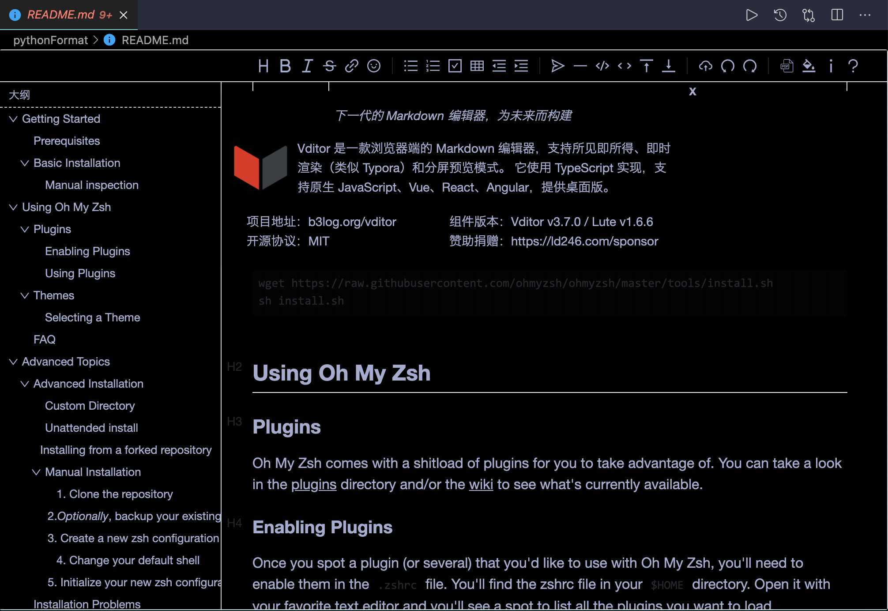Viewport: 888px width, 611px height.
Task: Collapse the Themes section in the outline
Action: (25, 295)
